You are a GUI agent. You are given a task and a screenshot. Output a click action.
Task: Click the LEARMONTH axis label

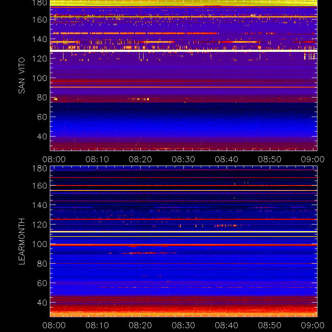(x=22, y=242)
